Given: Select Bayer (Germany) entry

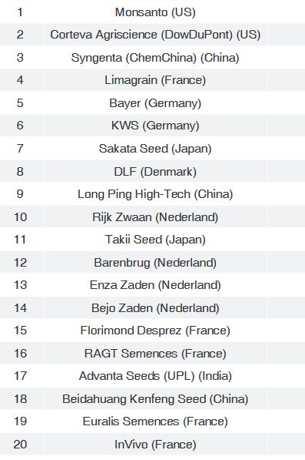Looking at the screenshot, I should pos(155,103).
